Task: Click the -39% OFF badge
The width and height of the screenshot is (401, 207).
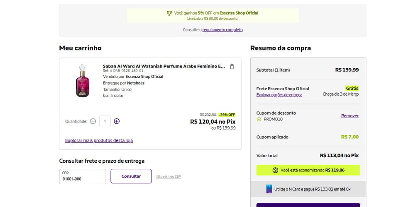Action: [x=227, y=115]
